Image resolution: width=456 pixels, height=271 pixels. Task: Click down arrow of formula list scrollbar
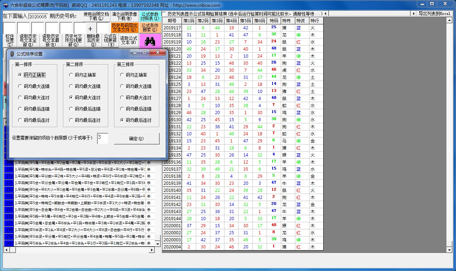tap(158, 244)
